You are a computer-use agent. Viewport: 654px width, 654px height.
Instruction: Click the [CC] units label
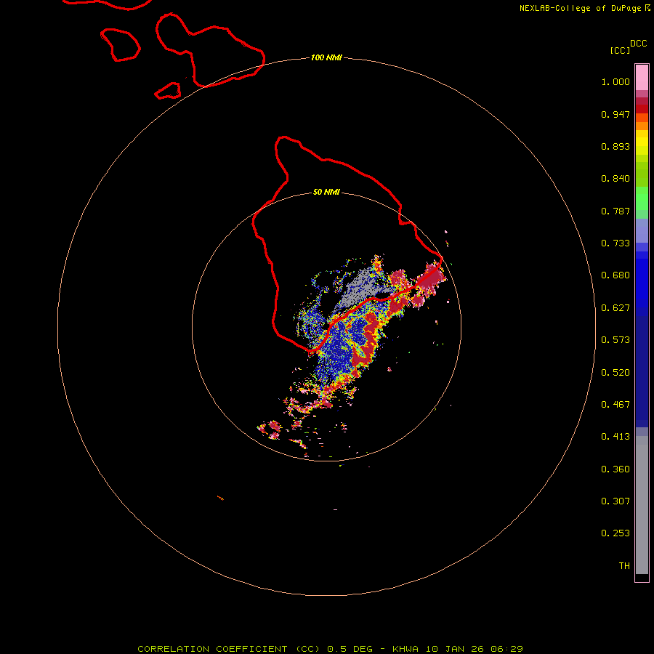(620, 50)
